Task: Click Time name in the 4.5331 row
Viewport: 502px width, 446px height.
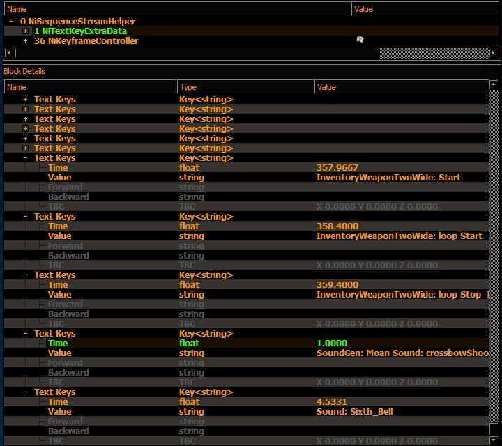Action: [x=58, y=402]
